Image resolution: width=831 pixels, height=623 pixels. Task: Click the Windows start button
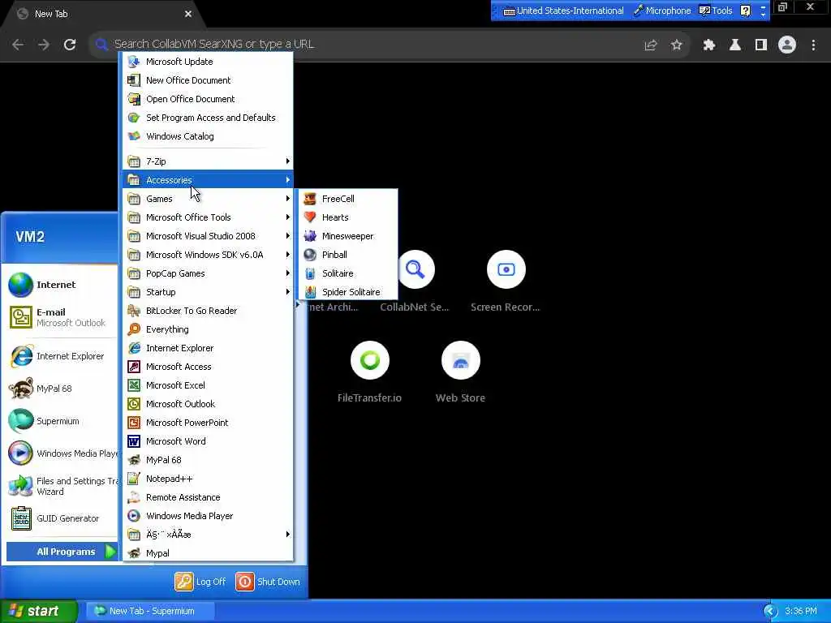tap(38, 611)
